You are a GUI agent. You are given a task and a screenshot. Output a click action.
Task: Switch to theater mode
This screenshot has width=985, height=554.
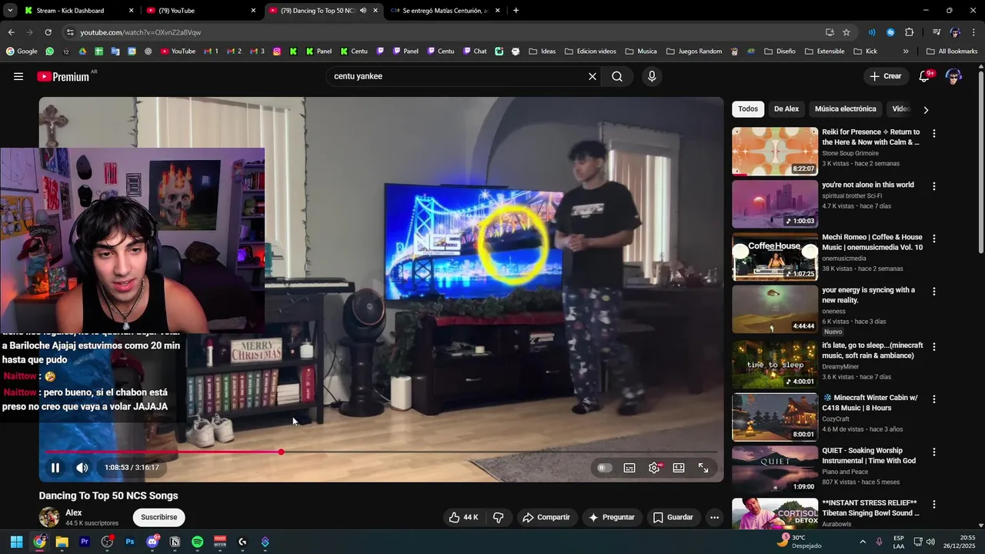(679, 468)
